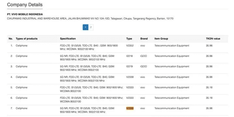Click Telecommunication Equipment in I2219 row
This screenshot has height=117, width=234.
(172, 67)
